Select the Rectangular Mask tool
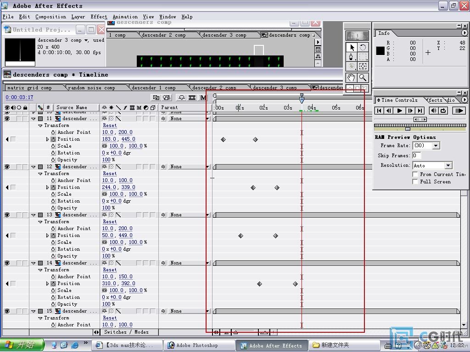 click(x=363, y=57)
